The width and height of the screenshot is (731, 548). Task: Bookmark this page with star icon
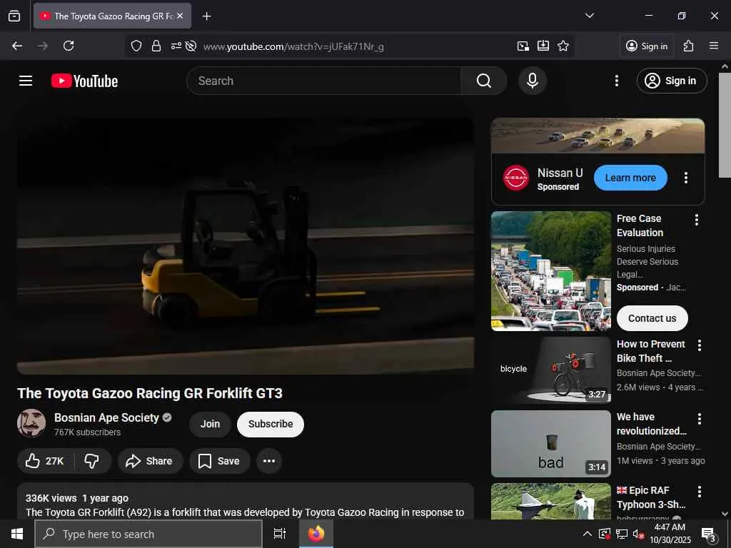pyautogui.click(x=563, y=46)
